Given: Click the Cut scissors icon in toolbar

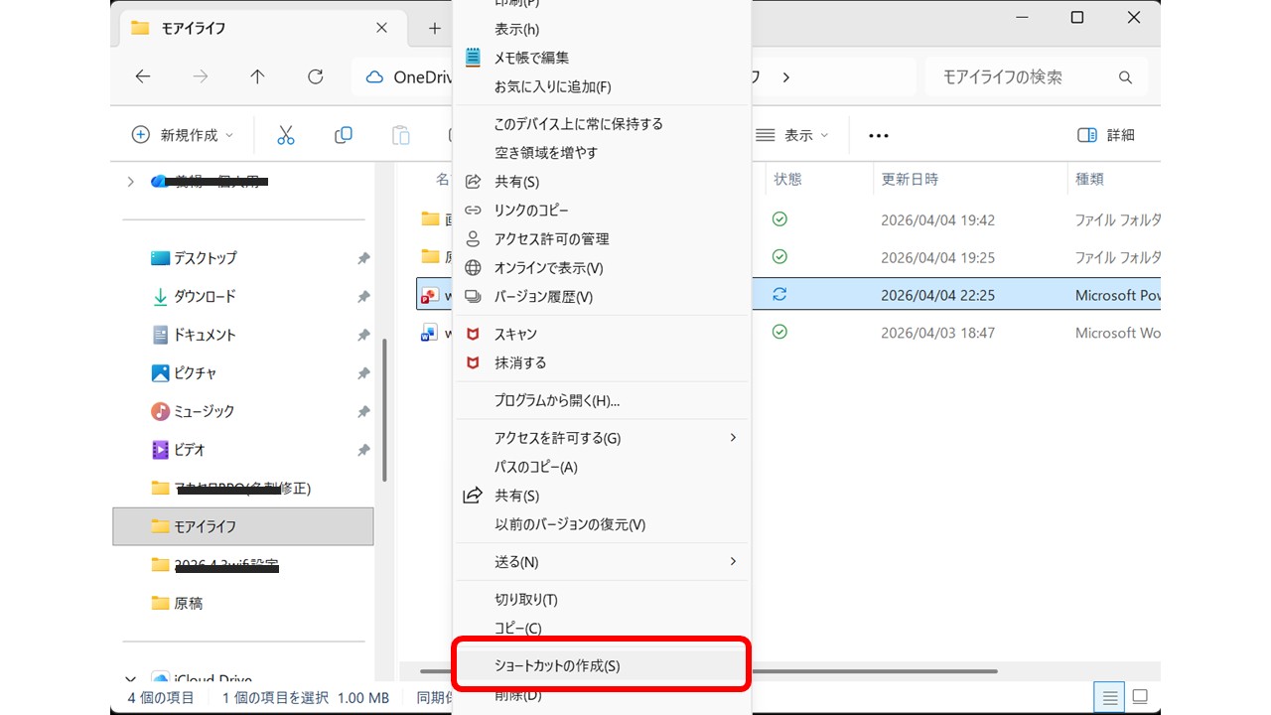Looking at the screenshot, I should 286,135.
